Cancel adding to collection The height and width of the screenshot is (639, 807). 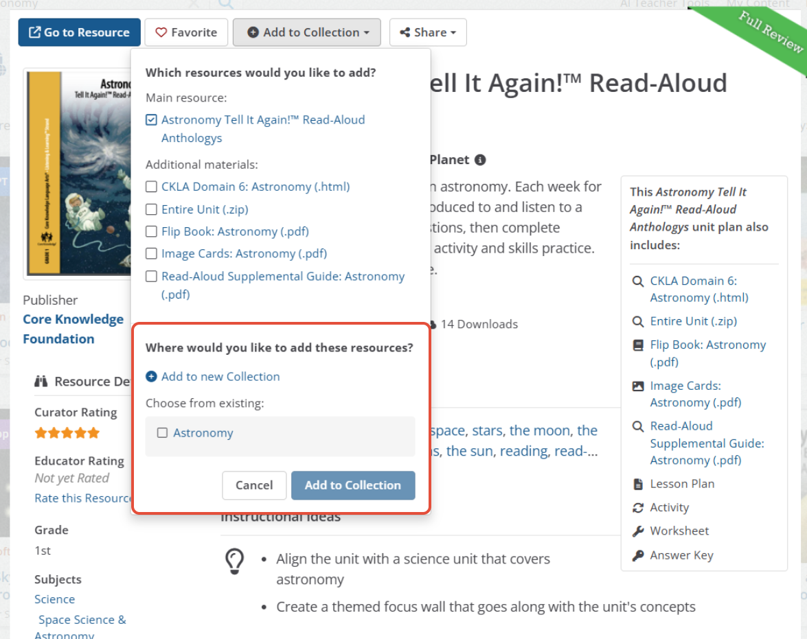click(x=254, y=485)
